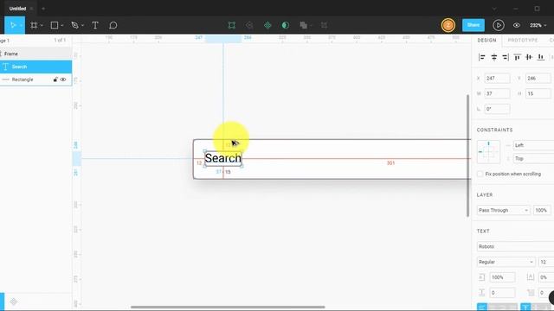This screenshot has width=554, height=311.
Task: Toggle lock on Rectangle layer
Action: (55, 79)
